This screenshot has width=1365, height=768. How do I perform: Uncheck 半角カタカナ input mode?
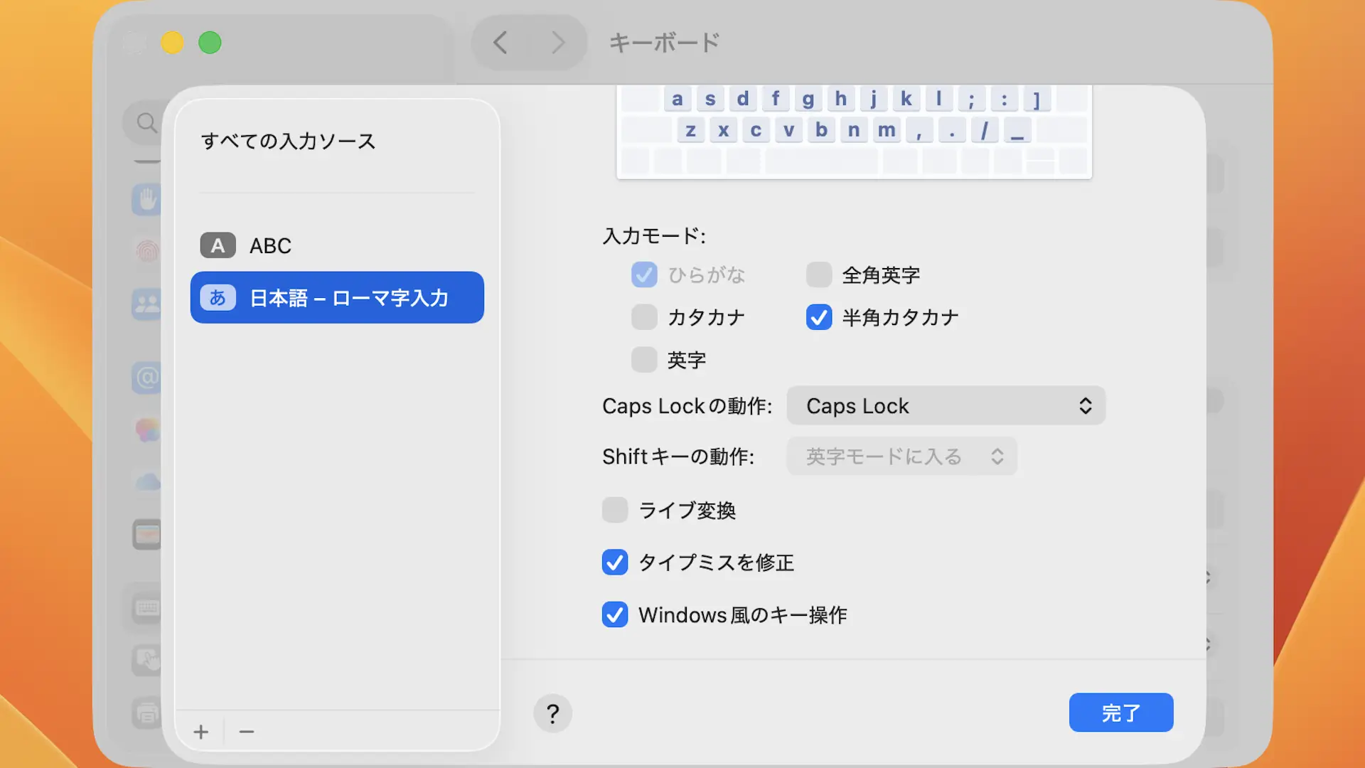click(819, 317)
